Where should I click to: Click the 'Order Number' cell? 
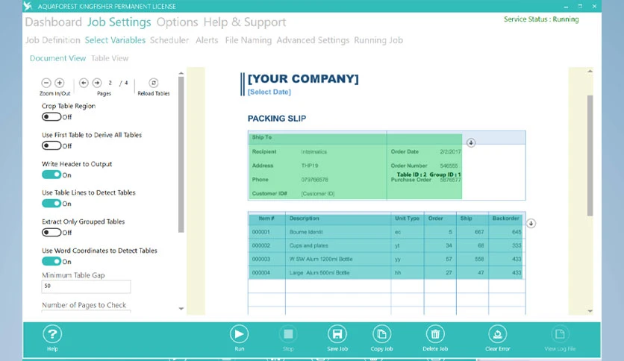[409, 166]
